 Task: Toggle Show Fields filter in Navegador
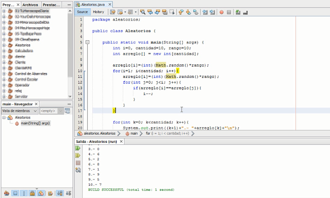click(x=15, y=193)
